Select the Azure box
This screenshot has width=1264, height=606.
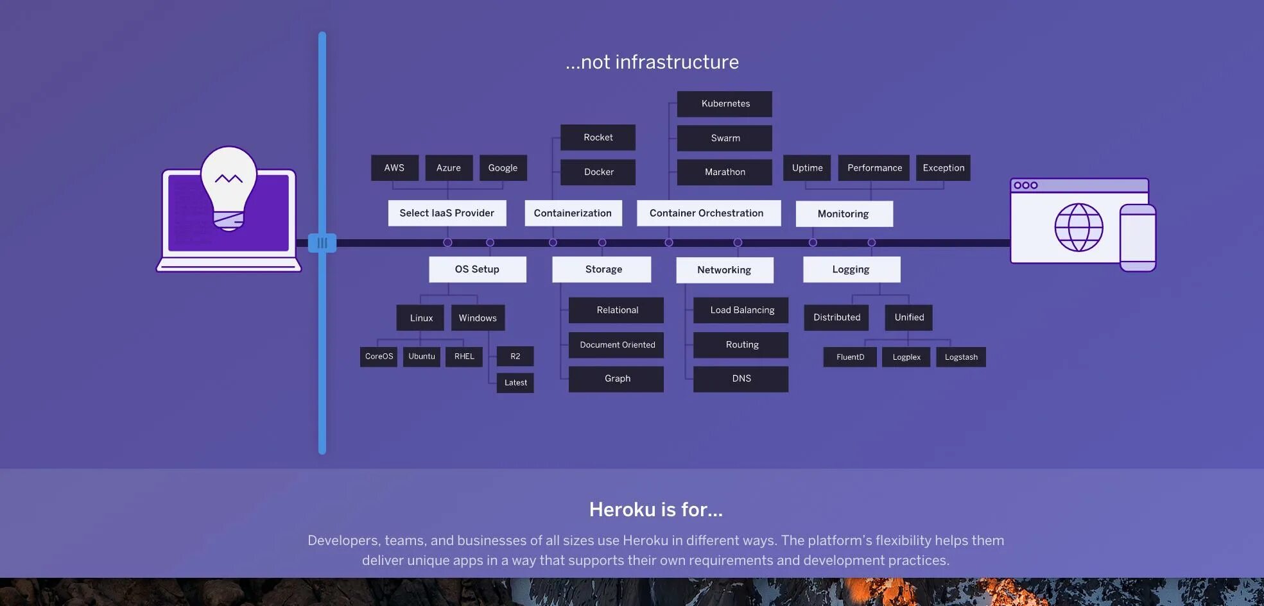pyautogui.click(x=449, y=168)
